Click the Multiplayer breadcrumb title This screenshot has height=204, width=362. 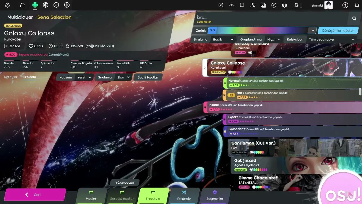point(20,17)
